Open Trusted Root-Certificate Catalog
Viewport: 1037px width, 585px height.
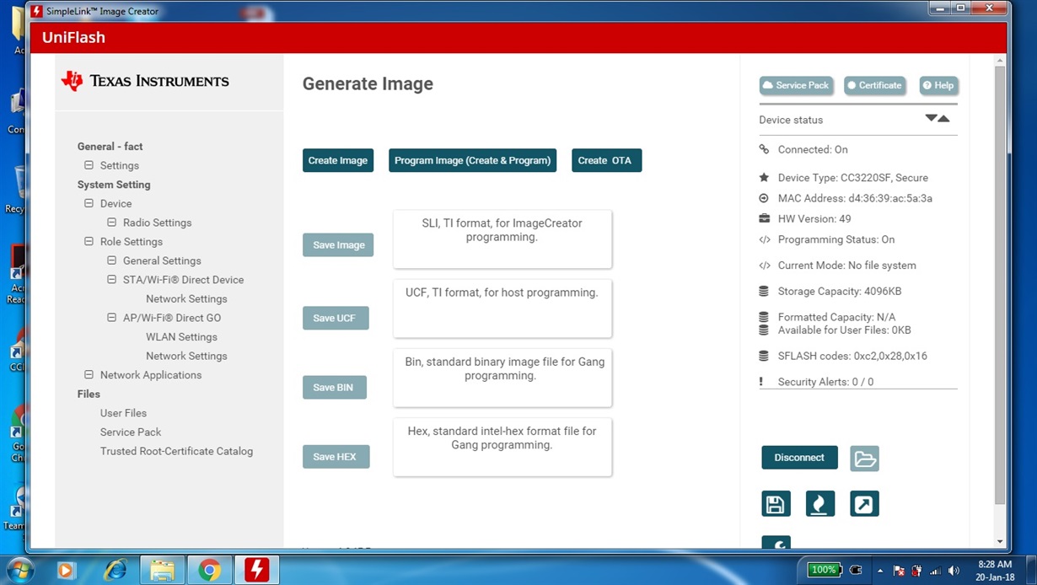tap(176, 451)
